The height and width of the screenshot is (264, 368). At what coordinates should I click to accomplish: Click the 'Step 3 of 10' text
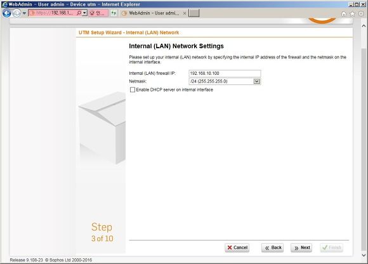click(x=102, y=232)
